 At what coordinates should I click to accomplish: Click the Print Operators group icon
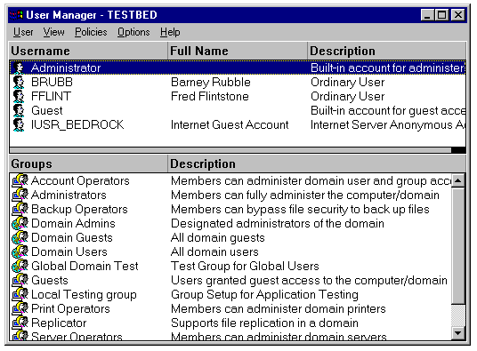pos(20,309)
